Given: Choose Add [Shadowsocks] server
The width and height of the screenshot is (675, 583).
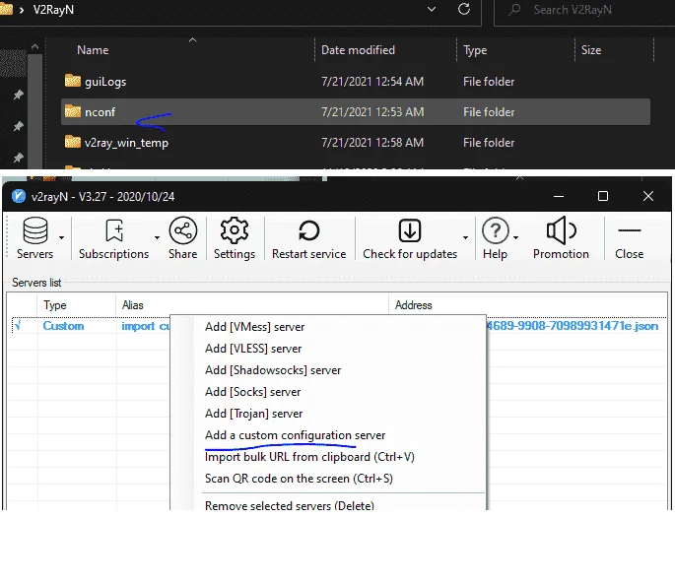Looking at the screenshot, I should click(273, 370).
